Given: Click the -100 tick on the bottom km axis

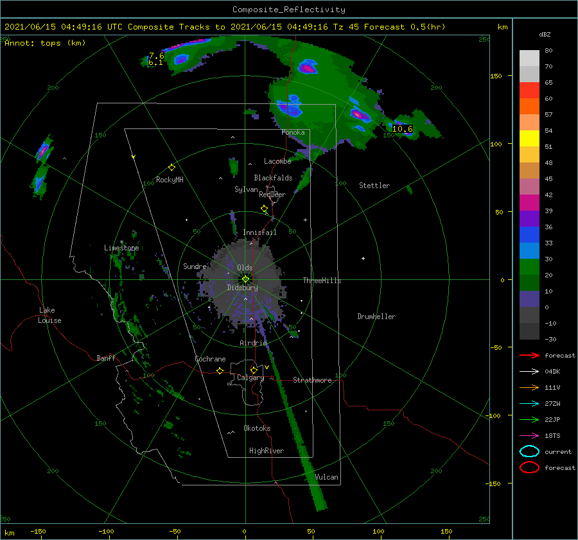Looking at the screenshot, I should click(106, 531).
